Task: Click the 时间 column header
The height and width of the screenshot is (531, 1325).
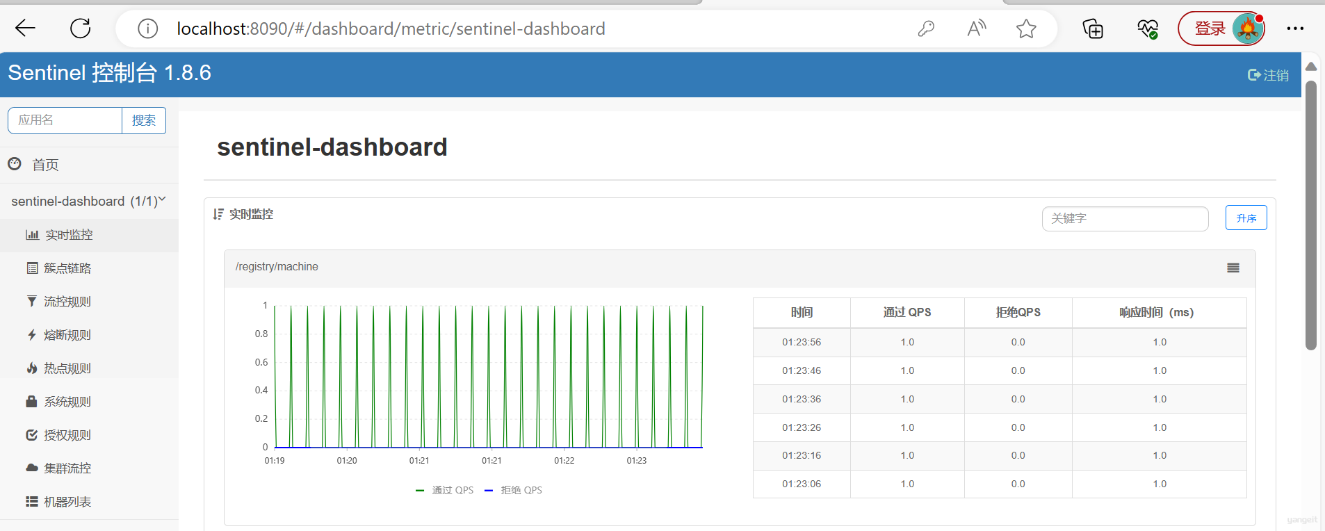Action: point(802,313)
